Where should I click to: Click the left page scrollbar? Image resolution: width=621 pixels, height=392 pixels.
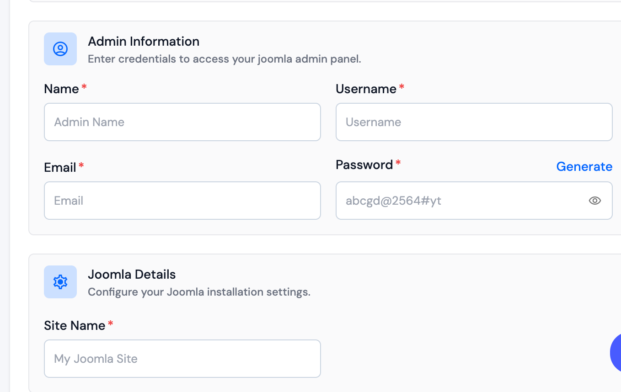[4, 196]
